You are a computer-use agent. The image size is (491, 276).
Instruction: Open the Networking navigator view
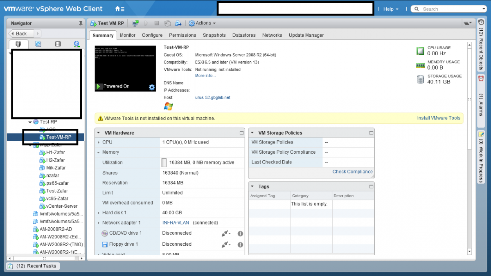(x=77, y=44)
